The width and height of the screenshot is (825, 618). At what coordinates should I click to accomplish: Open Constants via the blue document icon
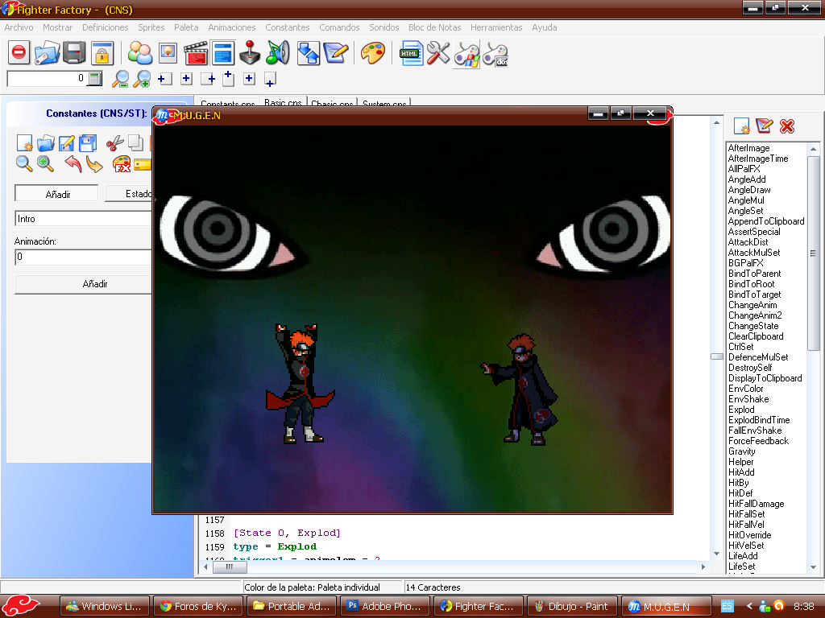[x=222, y=53]
